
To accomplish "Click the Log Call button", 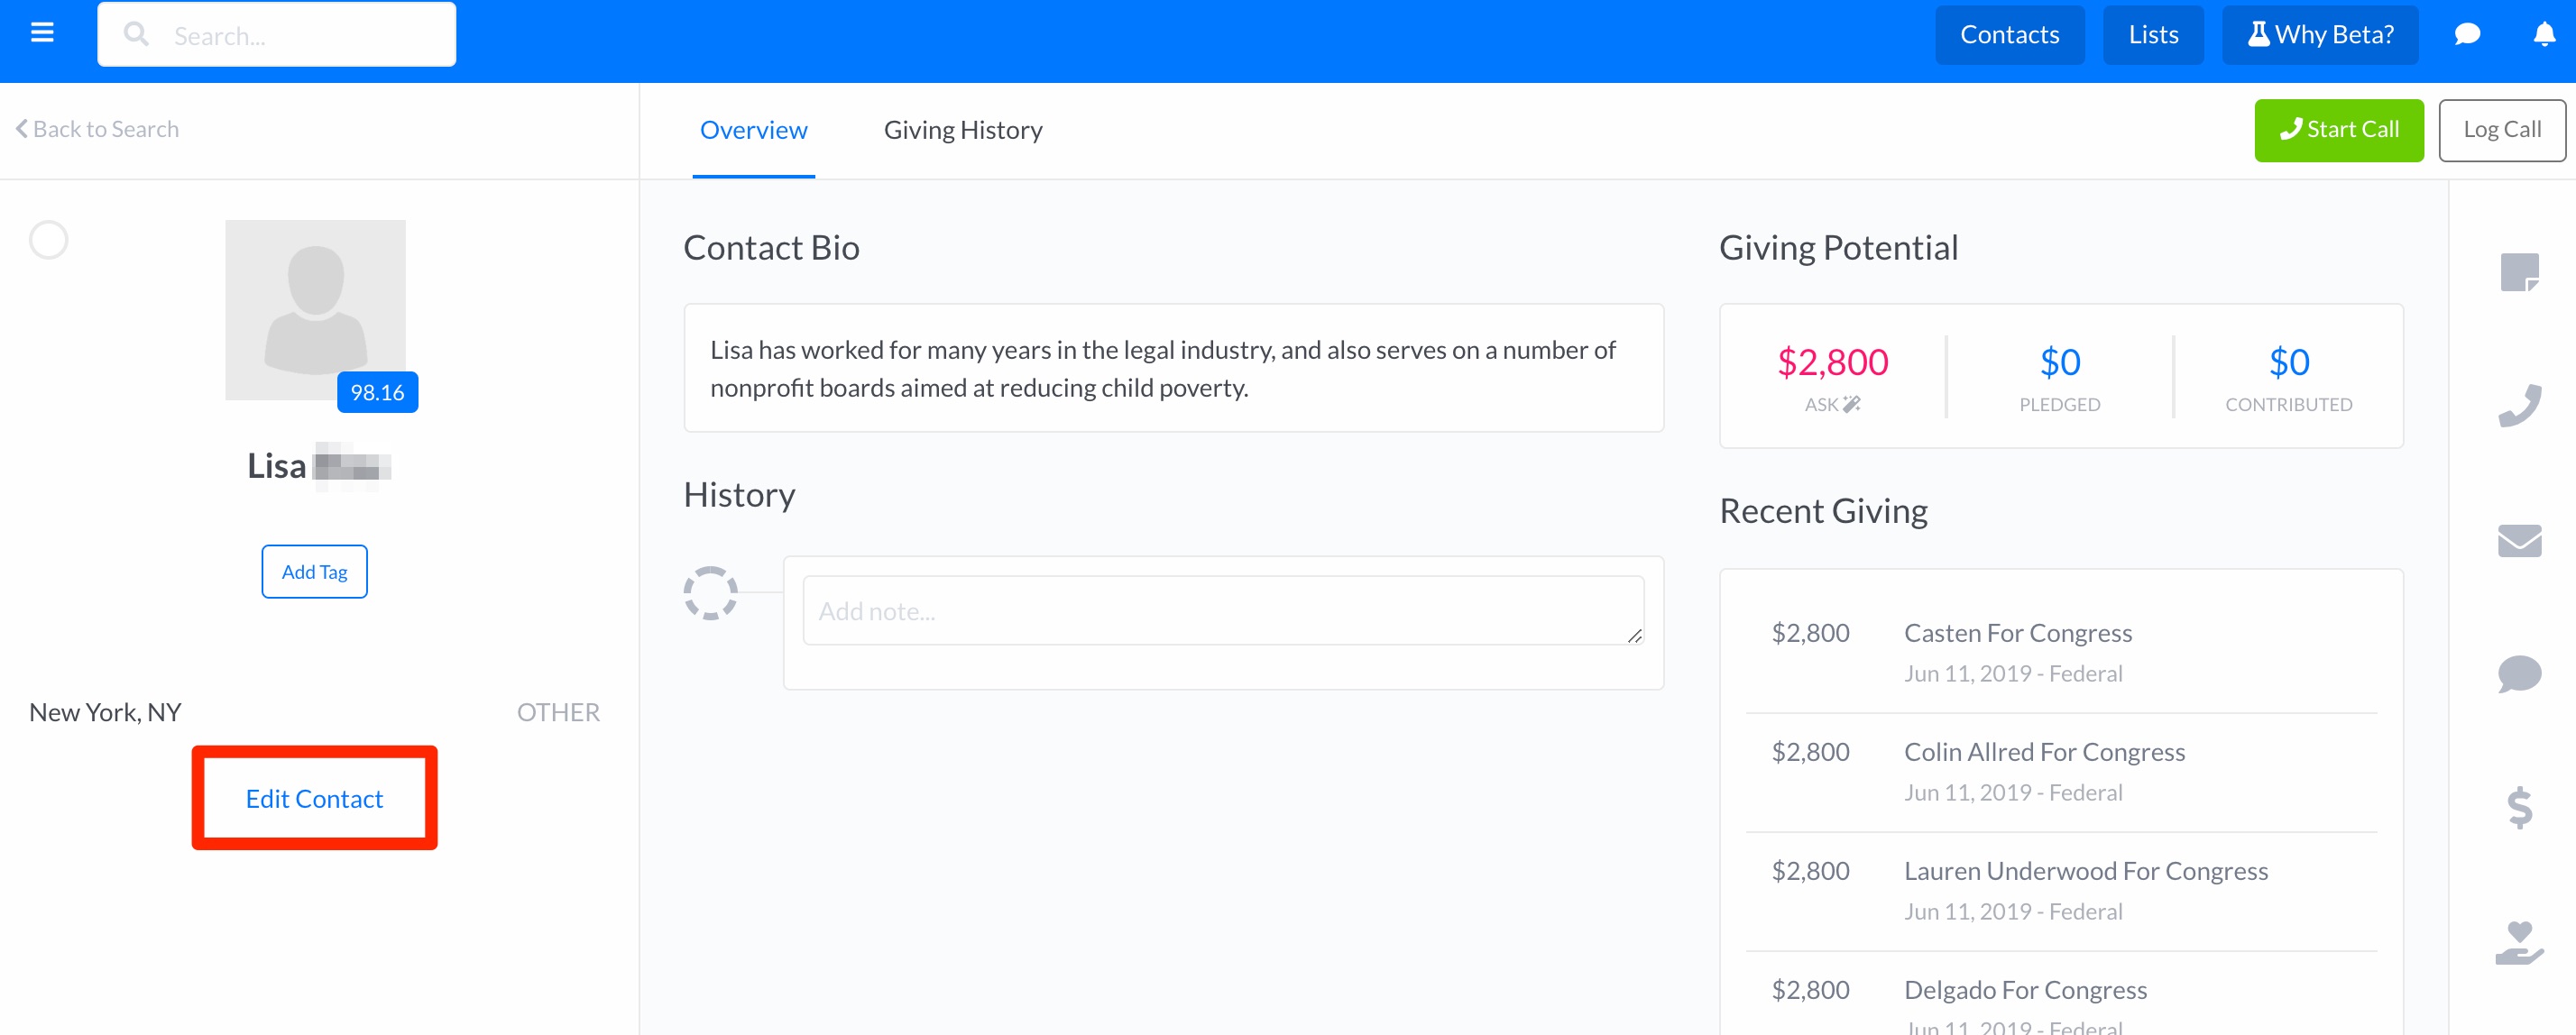I will [2501, 130].
